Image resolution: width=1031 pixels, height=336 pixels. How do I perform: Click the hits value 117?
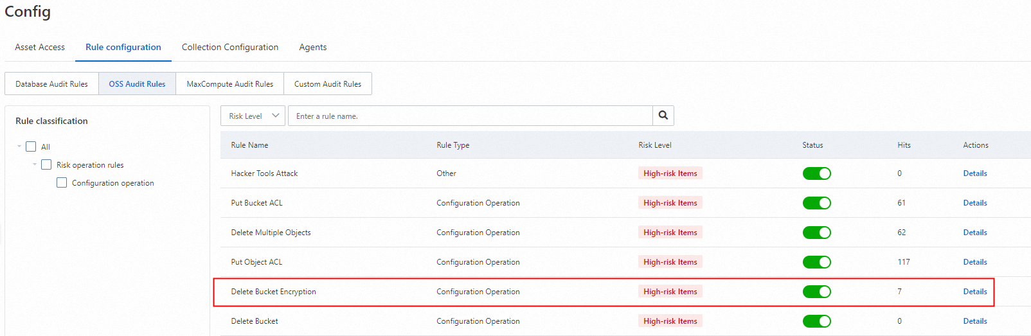coord(904,262)
